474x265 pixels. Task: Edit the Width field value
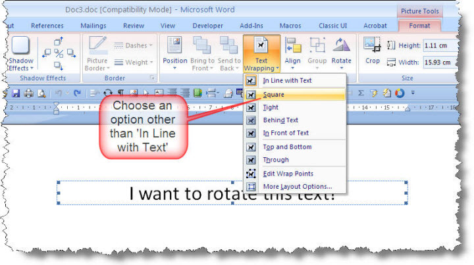(x=440, y=62)
